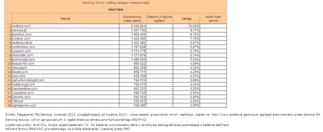The height and width of the screenshot is (132, 323).
Task: Click the showup.tv row name
Action: tap(20, 68)
